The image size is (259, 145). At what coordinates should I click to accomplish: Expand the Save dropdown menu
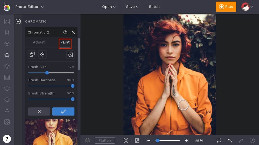pos(132,7)
